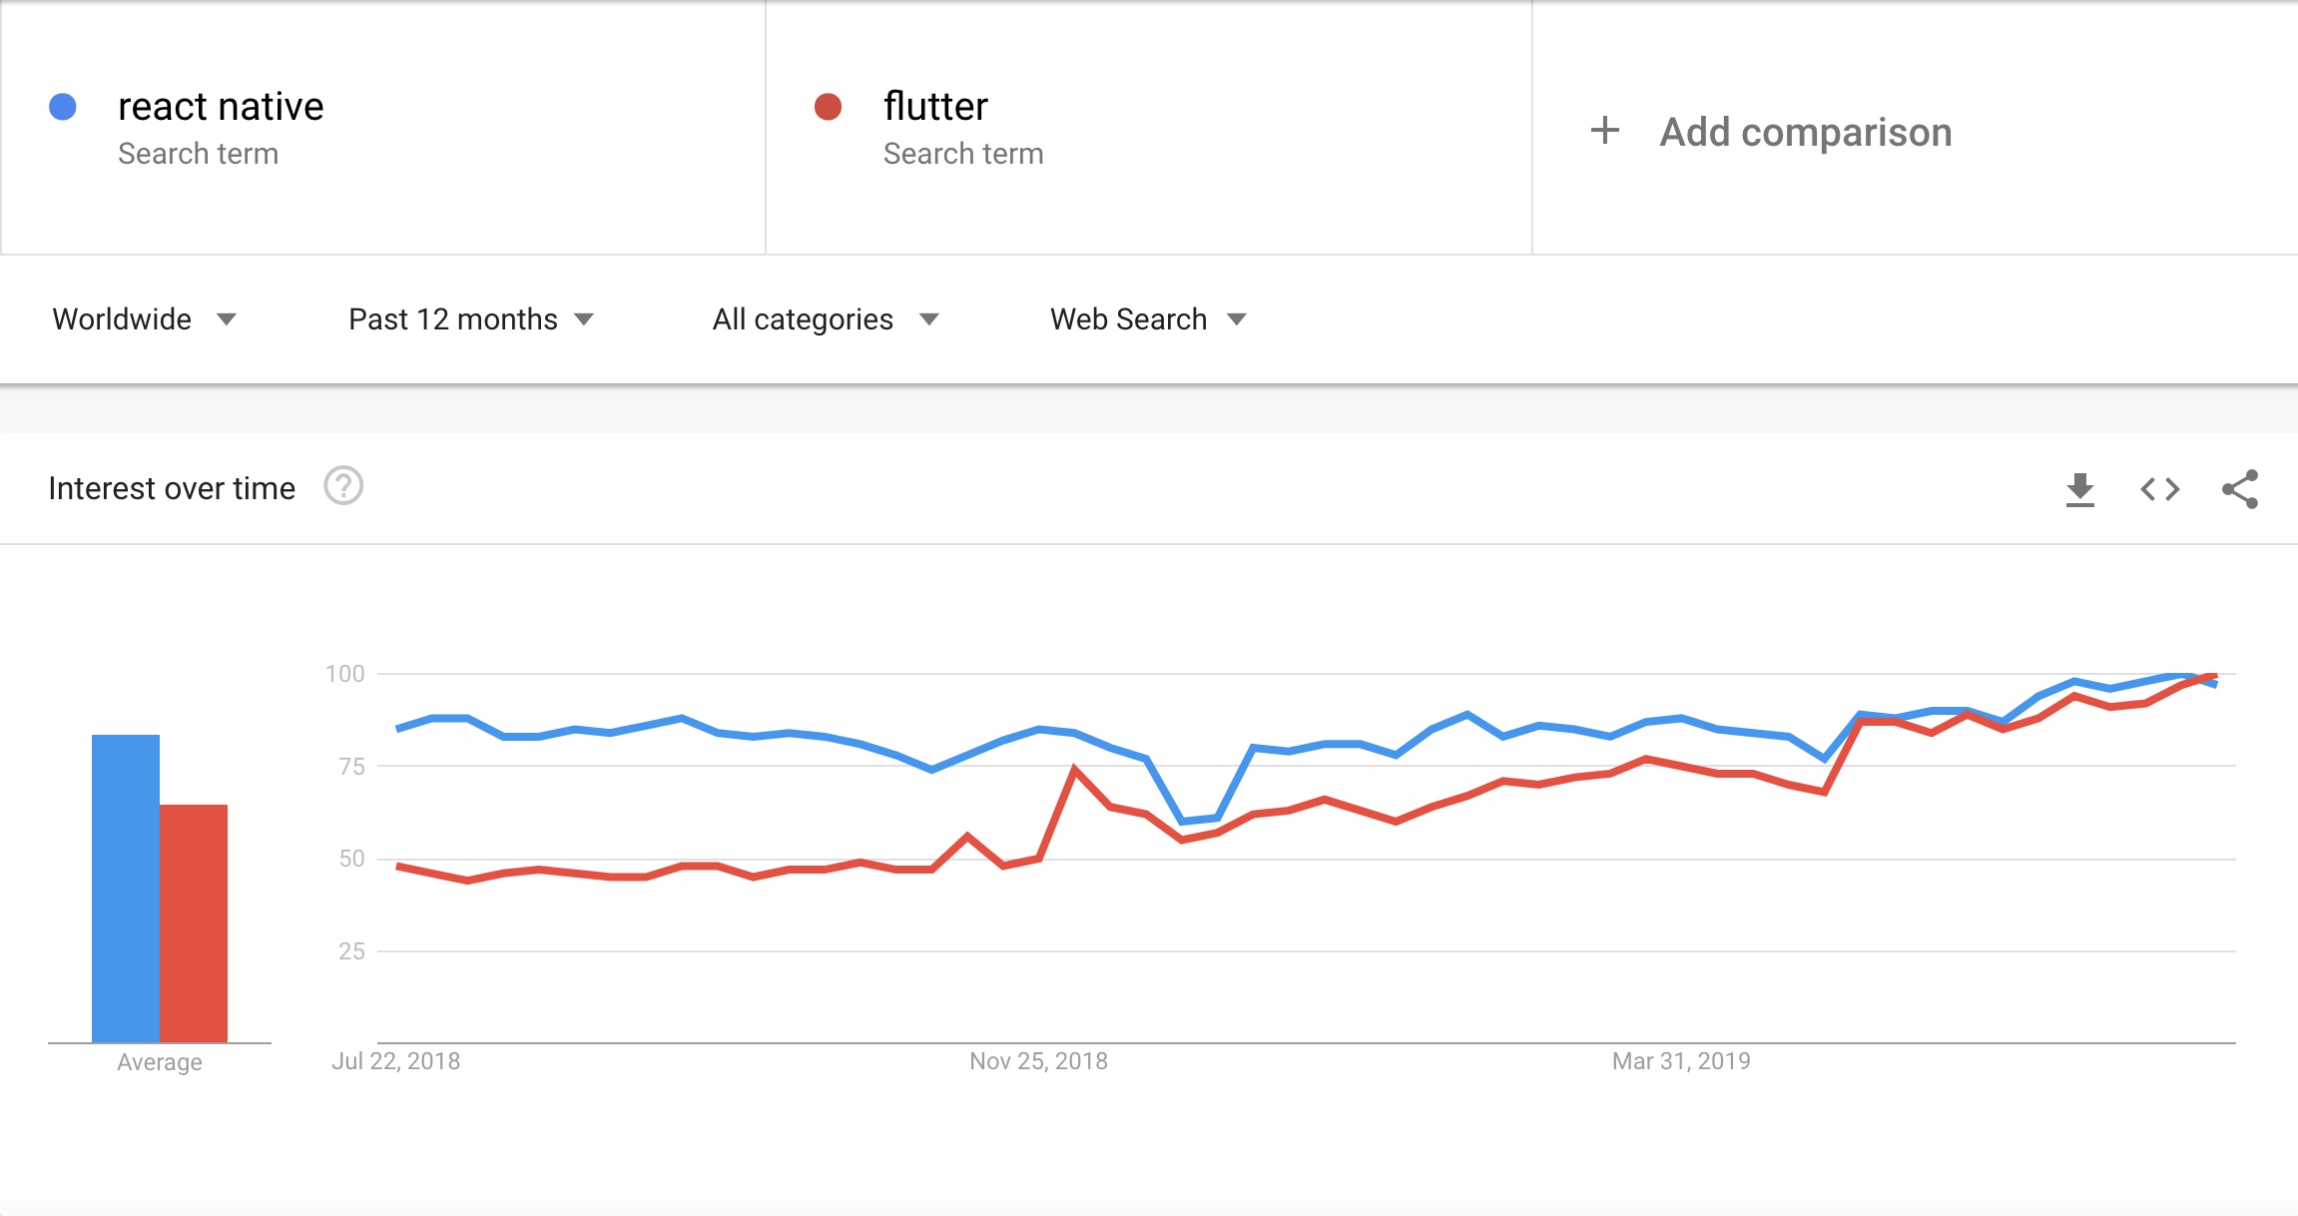
Task: Click the flutter peak near Nov 25, 2018
Action: [x=1074, y=769]
